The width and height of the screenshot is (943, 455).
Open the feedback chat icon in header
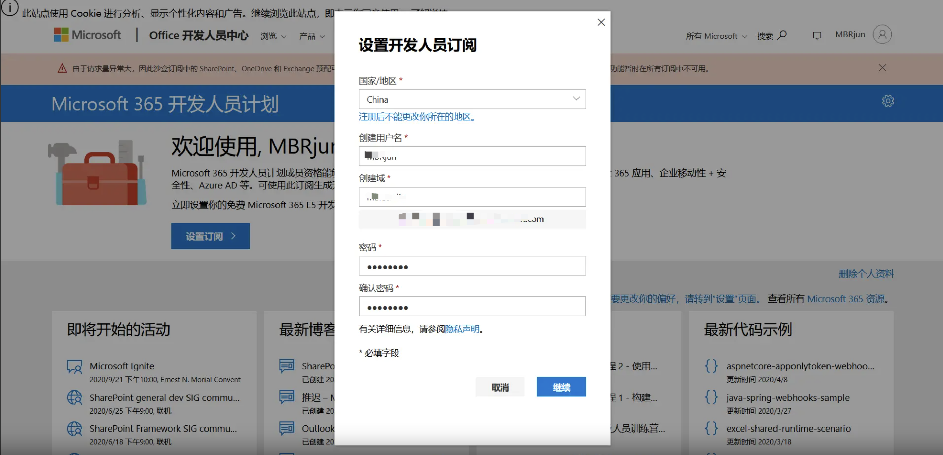tap(817, 36)
